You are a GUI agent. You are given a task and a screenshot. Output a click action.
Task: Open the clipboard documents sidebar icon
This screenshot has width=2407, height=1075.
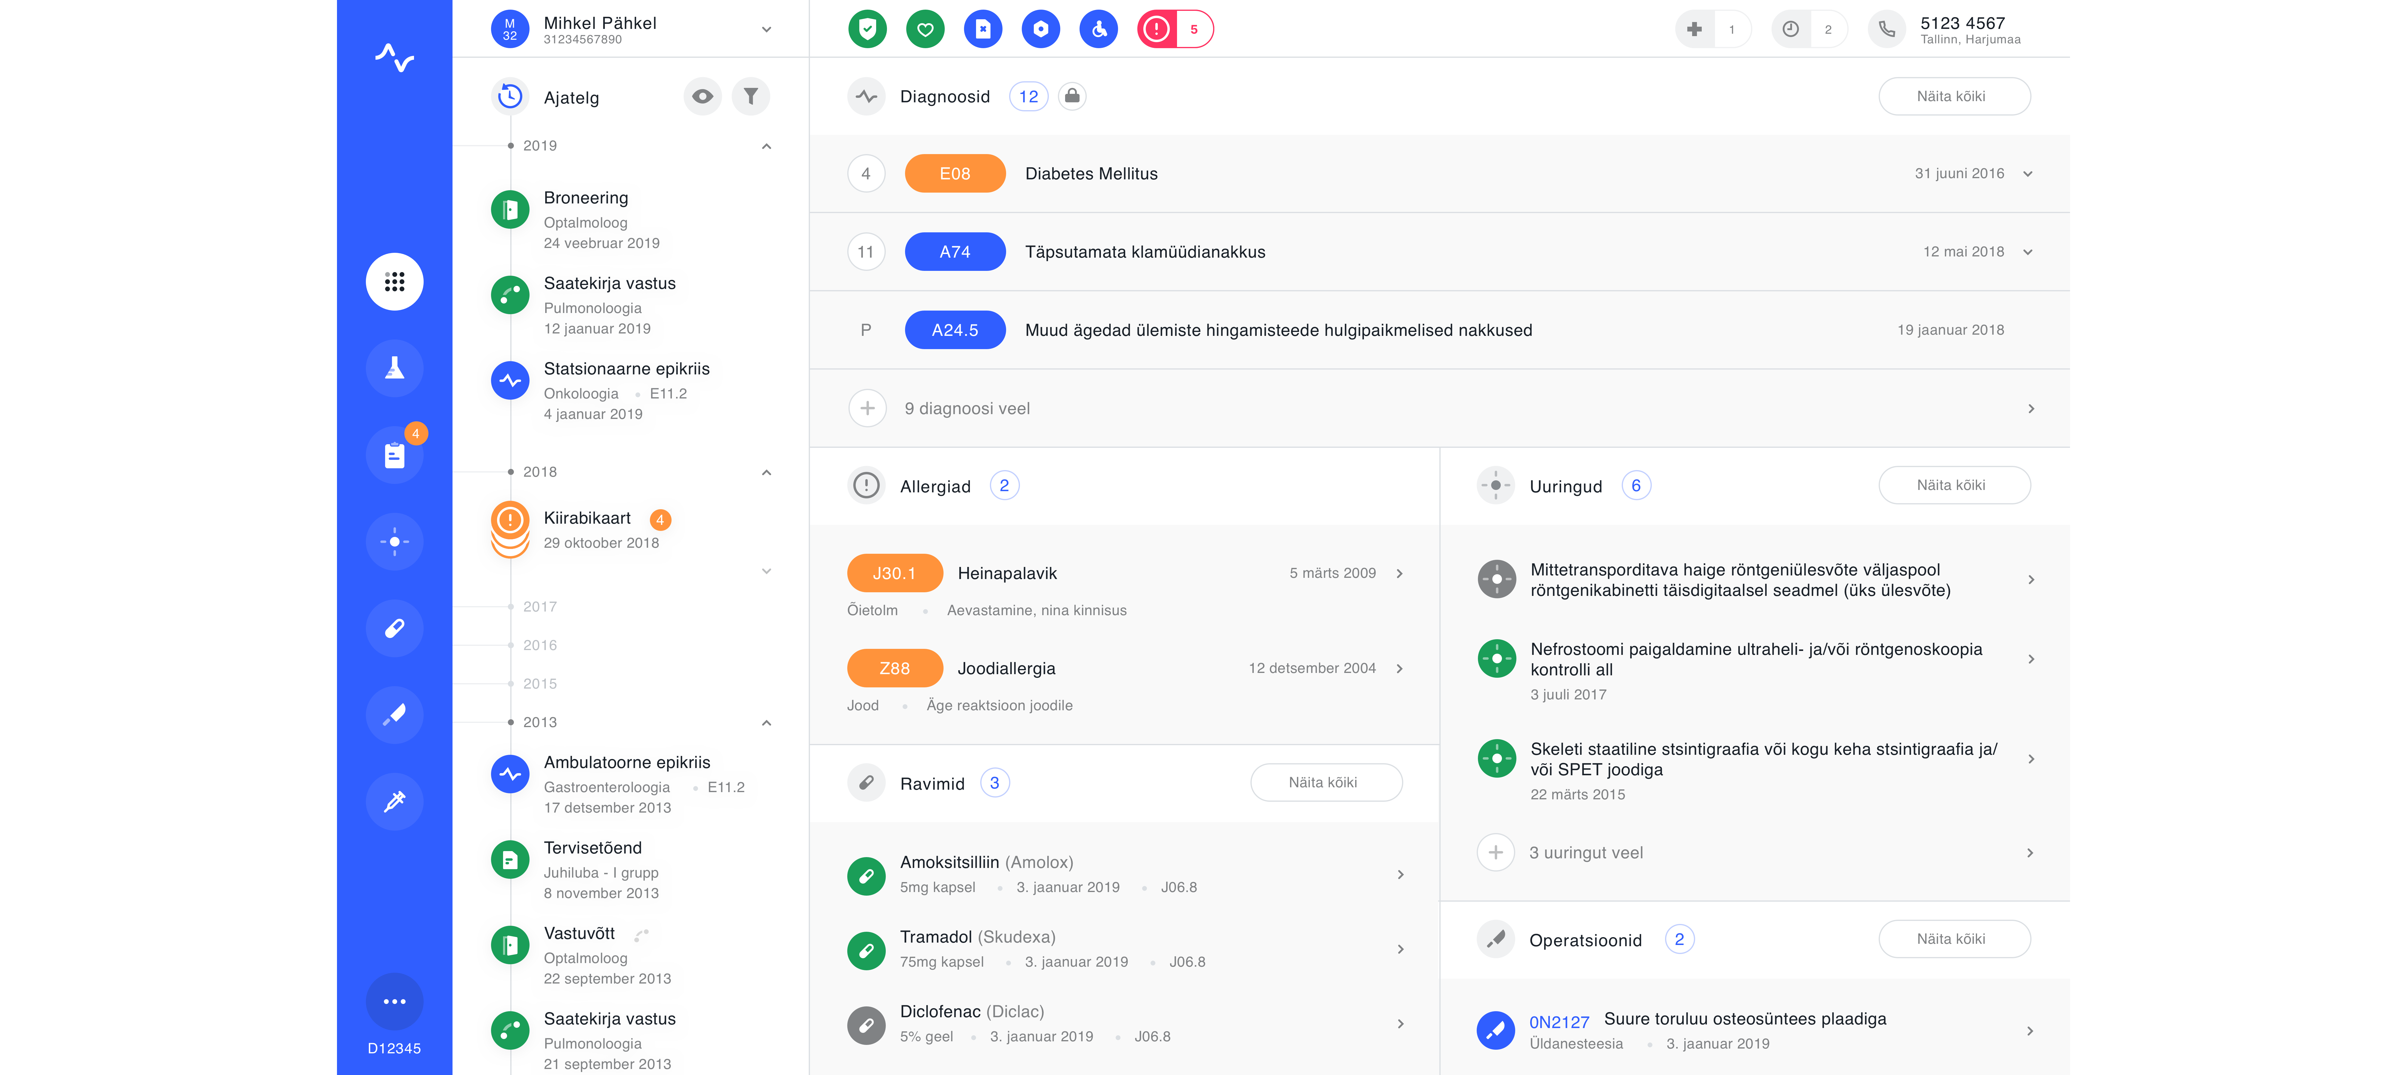click(x=394, y=455)
